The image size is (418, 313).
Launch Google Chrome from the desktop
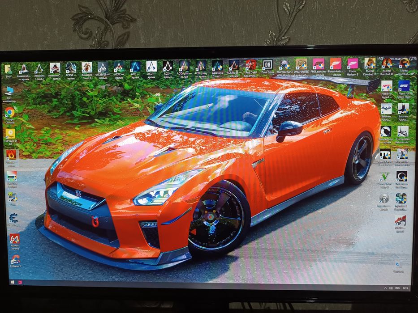pyautogui.click(x=9, y=116)
